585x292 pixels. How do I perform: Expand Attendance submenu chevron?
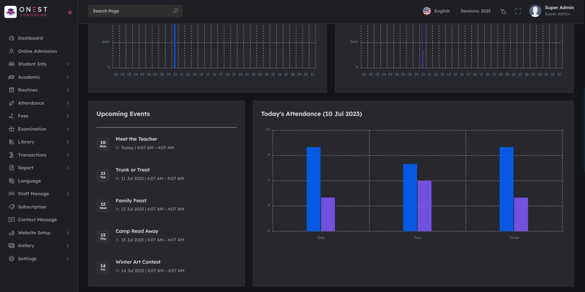click(68, 103)
